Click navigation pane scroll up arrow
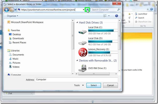The image size is (158, 104). (x=73, y=20)
